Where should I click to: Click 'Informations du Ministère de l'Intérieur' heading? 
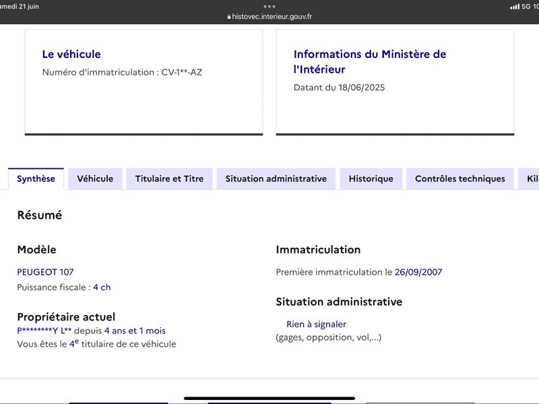[370, 62]
